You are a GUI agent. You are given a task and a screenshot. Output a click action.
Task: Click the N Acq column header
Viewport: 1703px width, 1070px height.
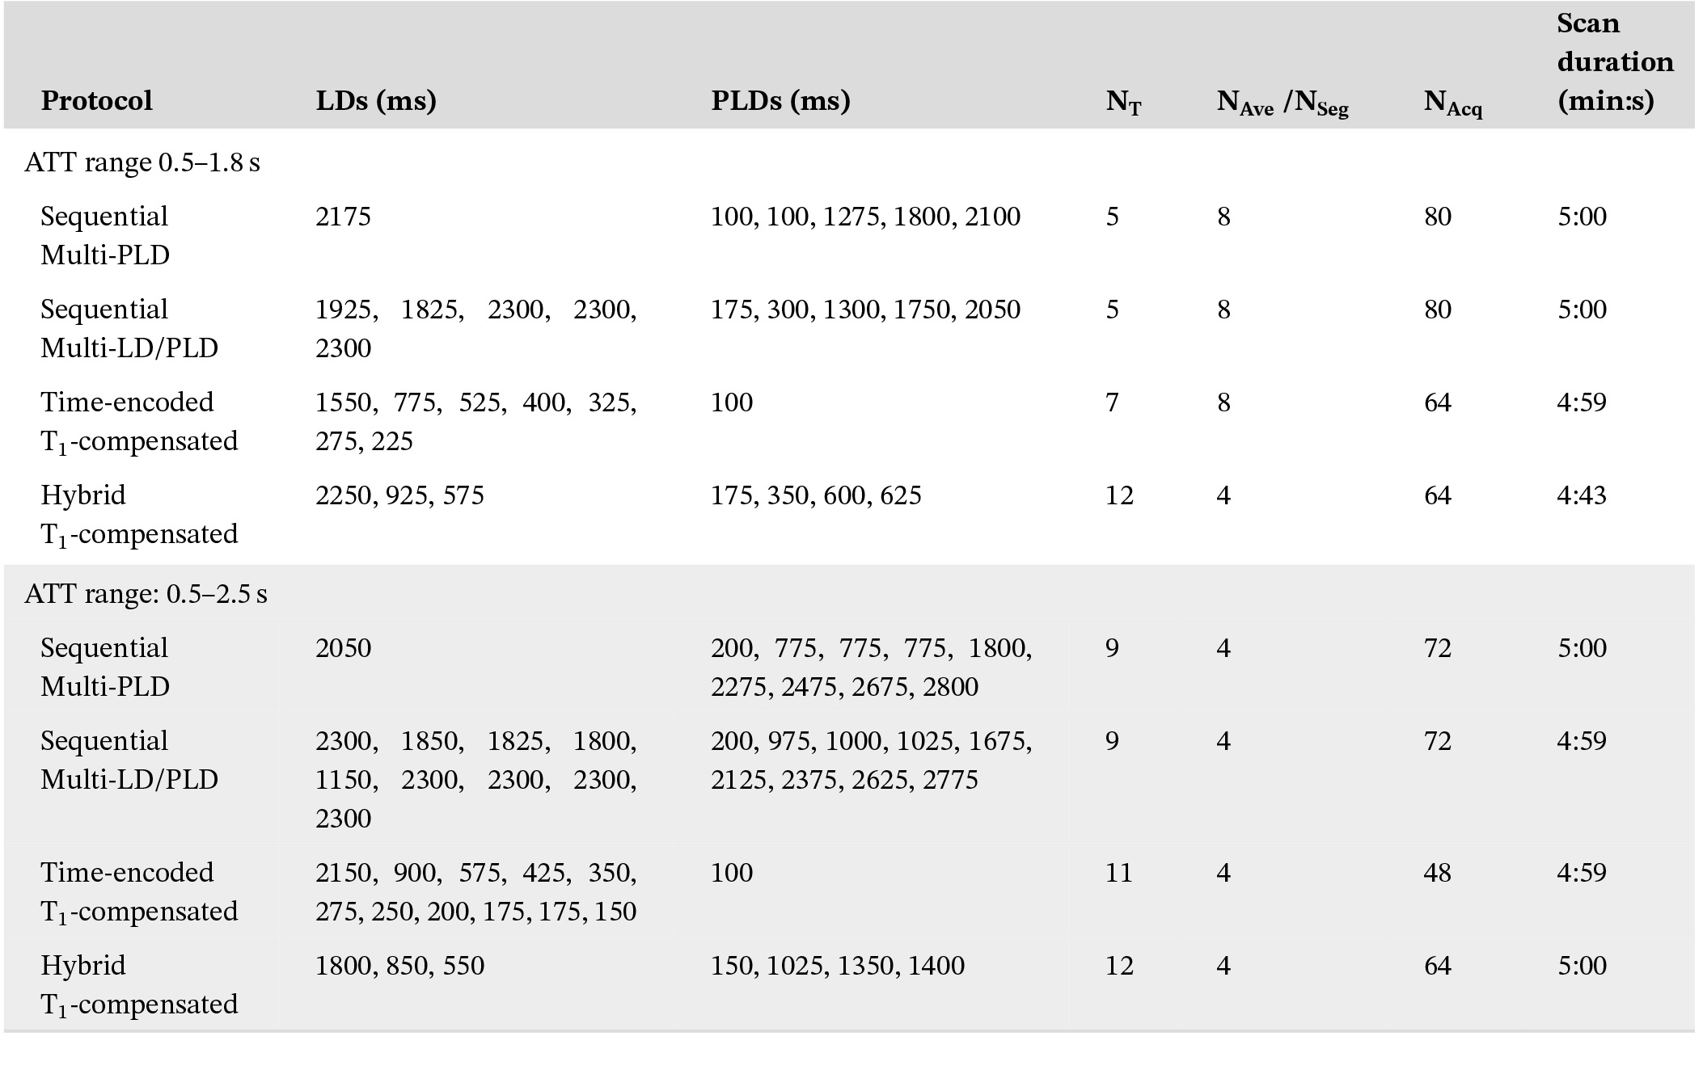pos(1452,102)
